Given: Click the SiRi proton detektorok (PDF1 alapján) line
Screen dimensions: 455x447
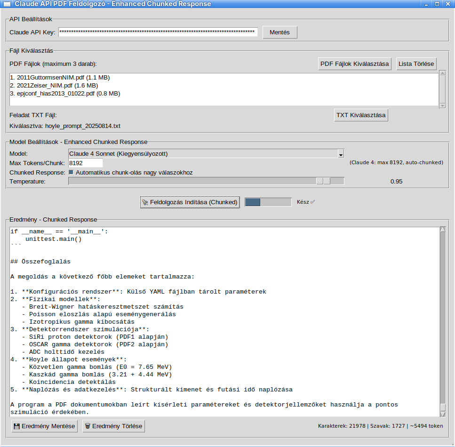Looking at the screenshot, I should pyautogui.click(x=95, y=337).
